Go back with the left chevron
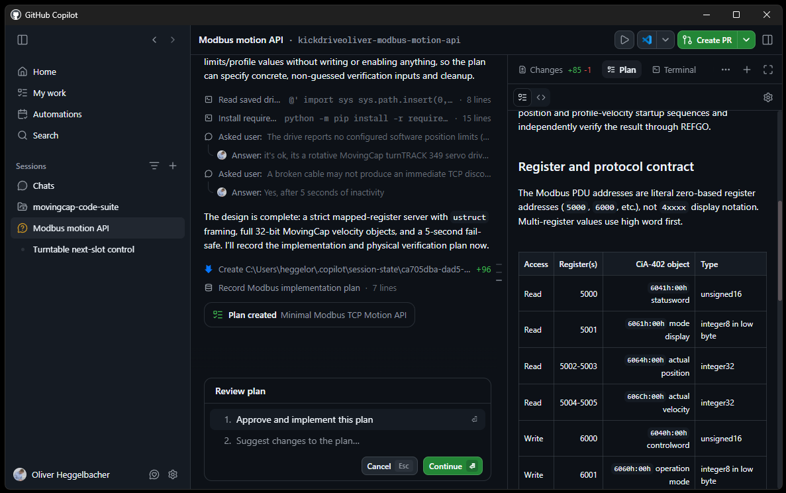Image resolution: width=786 pixels, height=493 pixels. [154, 40]
